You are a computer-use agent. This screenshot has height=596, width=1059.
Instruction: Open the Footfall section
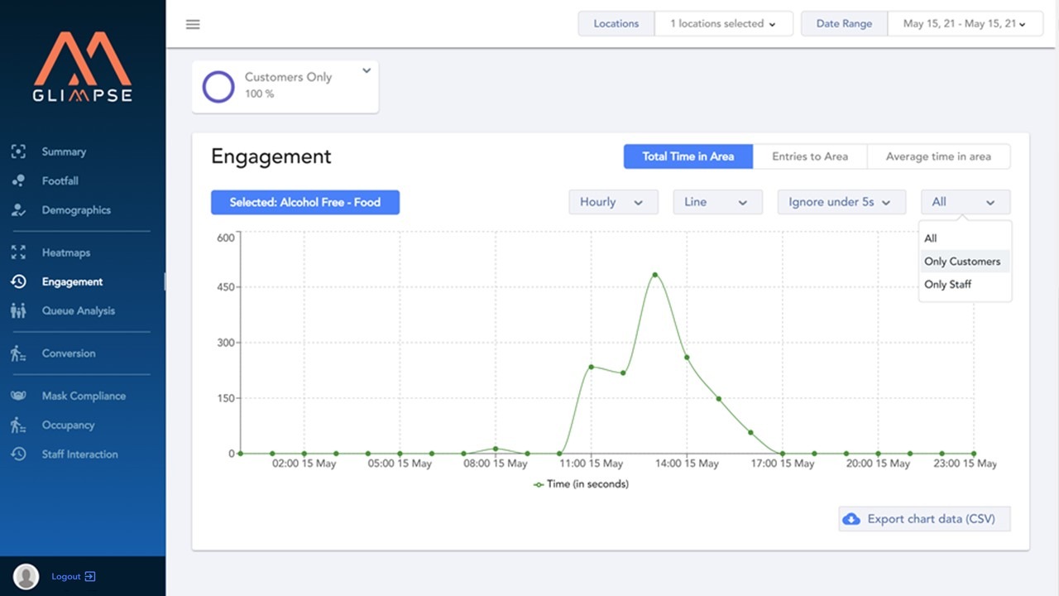[60, 180]
